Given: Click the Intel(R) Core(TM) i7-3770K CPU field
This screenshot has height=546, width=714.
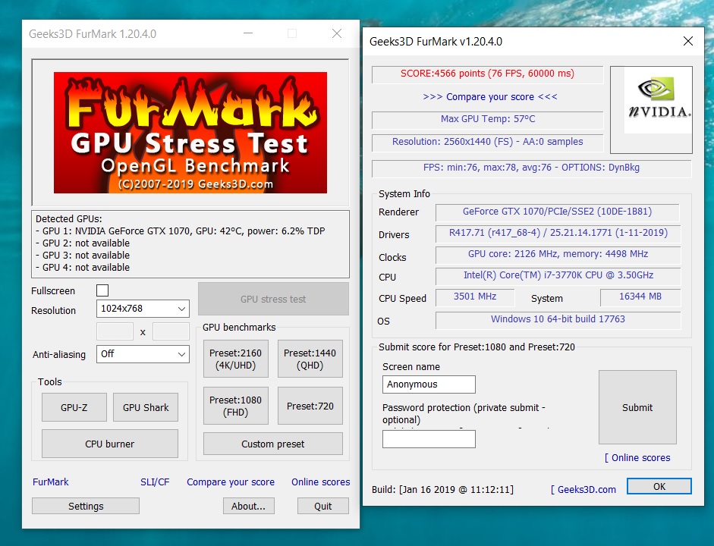Looking at the screenshot, I should pos(558,276).
